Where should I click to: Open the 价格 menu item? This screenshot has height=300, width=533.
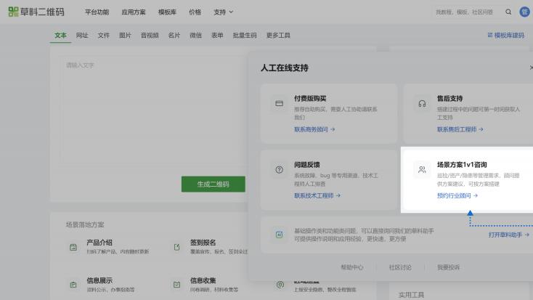(195, 12)
